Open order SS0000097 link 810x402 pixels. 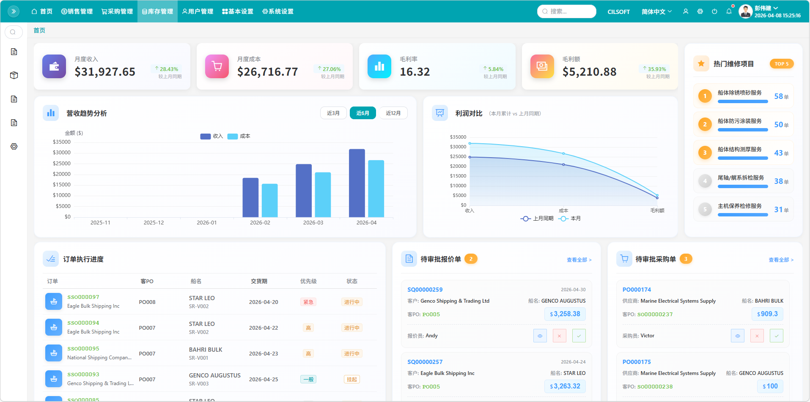(83, 297)
